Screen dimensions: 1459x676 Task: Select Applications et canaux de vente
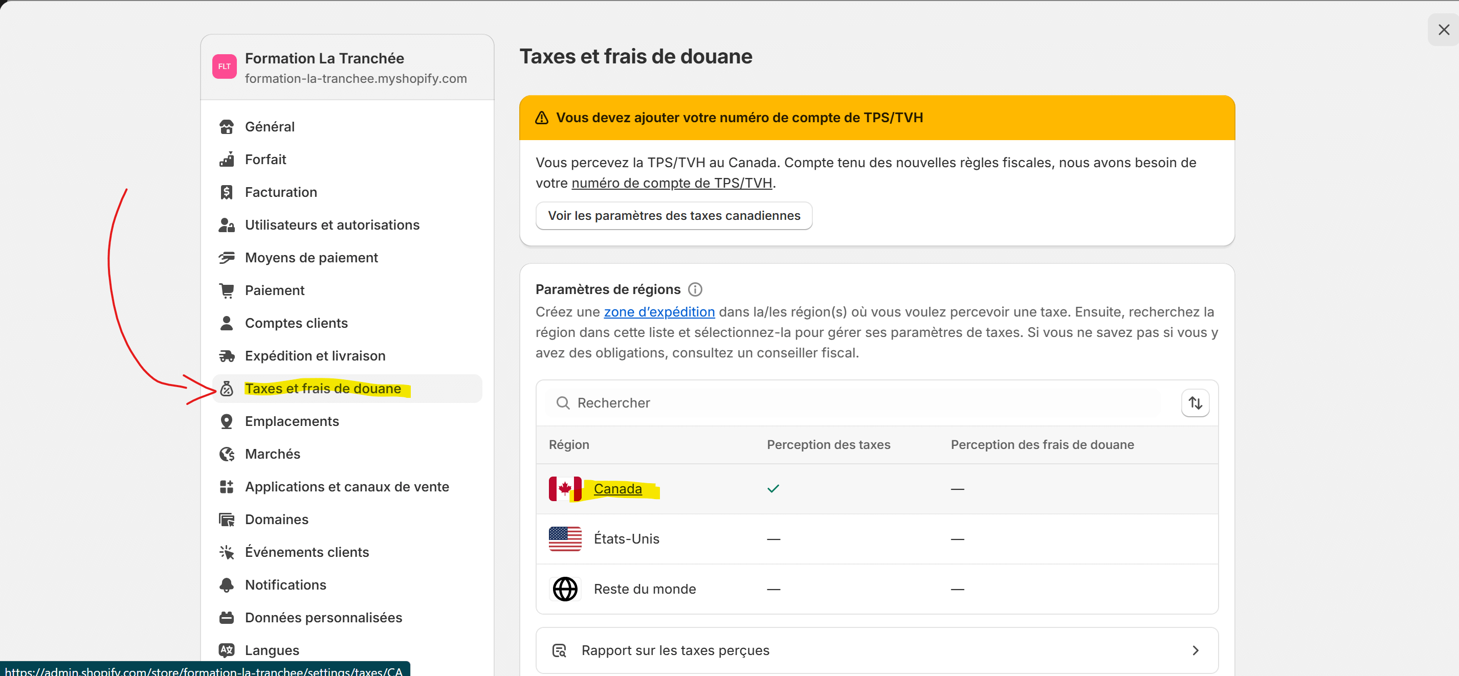[347, 486]
